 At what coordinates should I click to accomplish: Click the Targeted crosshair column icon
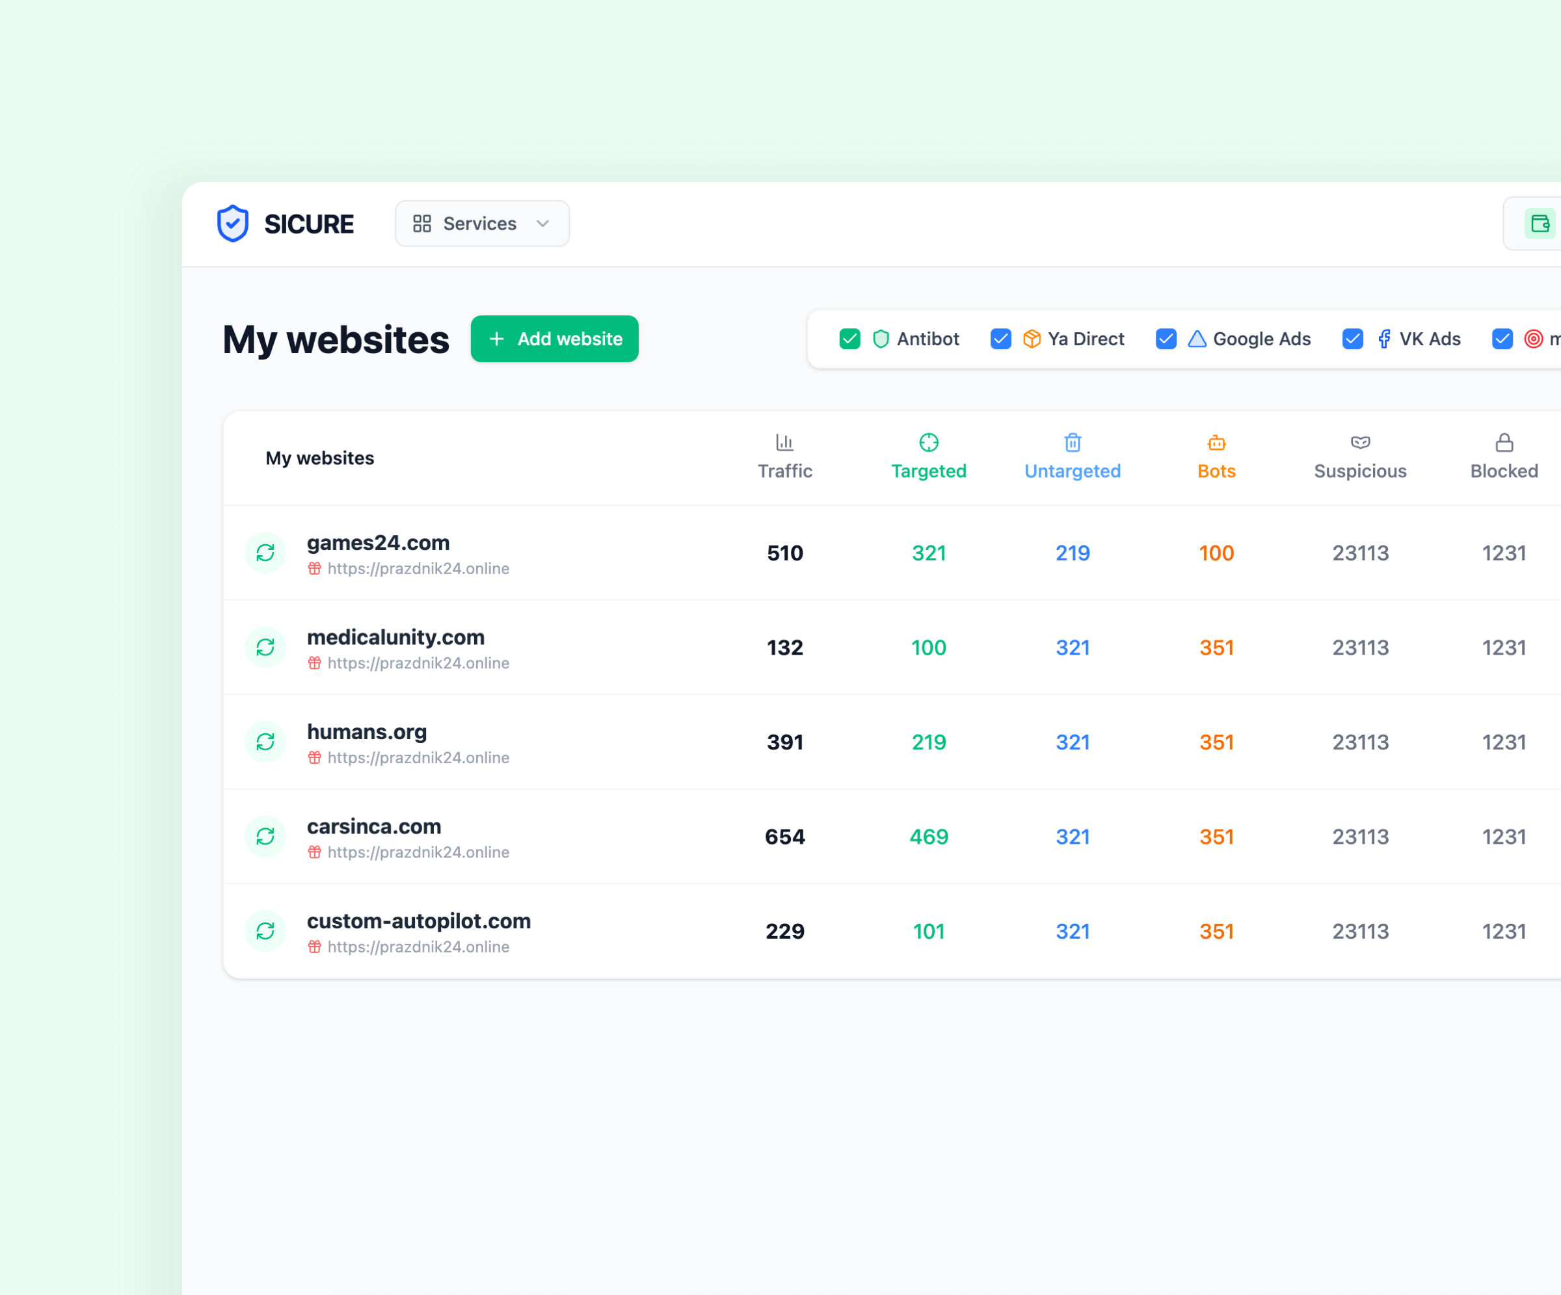click(x=928, y=443)
